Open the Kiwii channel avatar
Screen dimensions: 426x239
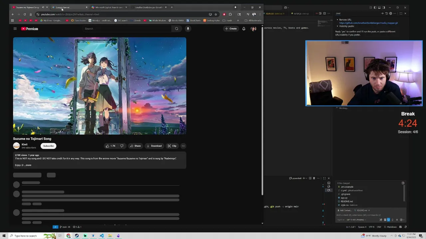click(x=16, y=146)
